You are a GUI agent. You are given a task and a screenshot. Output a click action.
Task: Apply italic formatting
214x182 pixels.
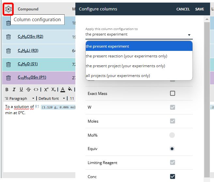click(14, 89)
